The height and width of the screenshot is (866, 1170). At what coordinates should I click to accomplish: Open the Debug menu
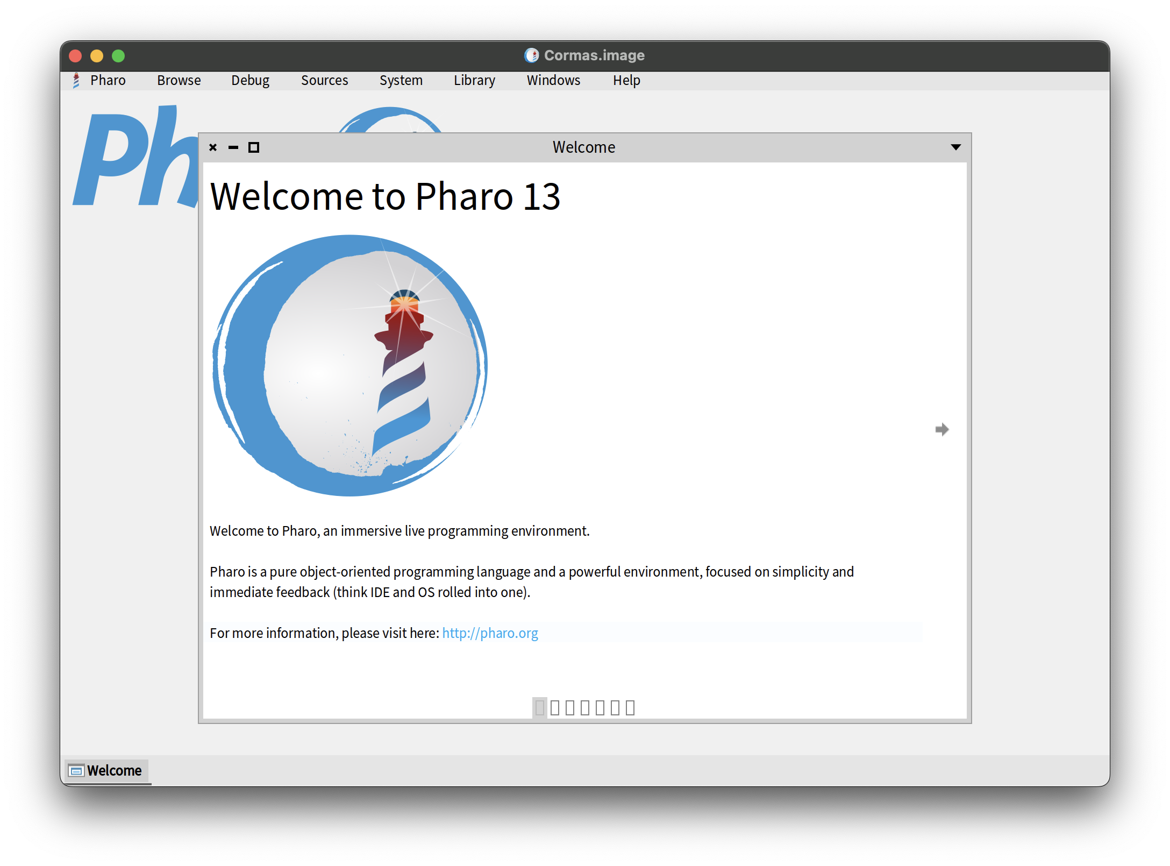pyautogui.click(x=250, y=81)
